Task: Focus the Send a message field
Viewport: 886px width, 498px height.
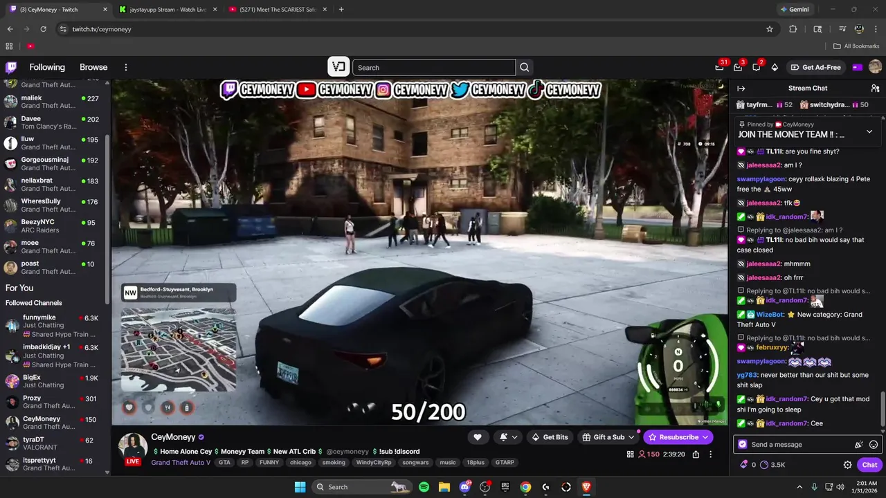Action: click(x=796, y=445)
